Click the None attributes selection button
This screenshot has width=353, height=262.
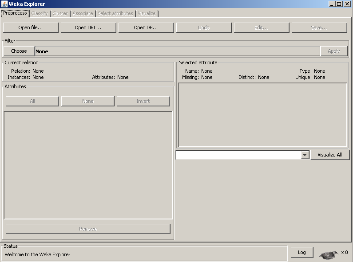tap(88, 101)
